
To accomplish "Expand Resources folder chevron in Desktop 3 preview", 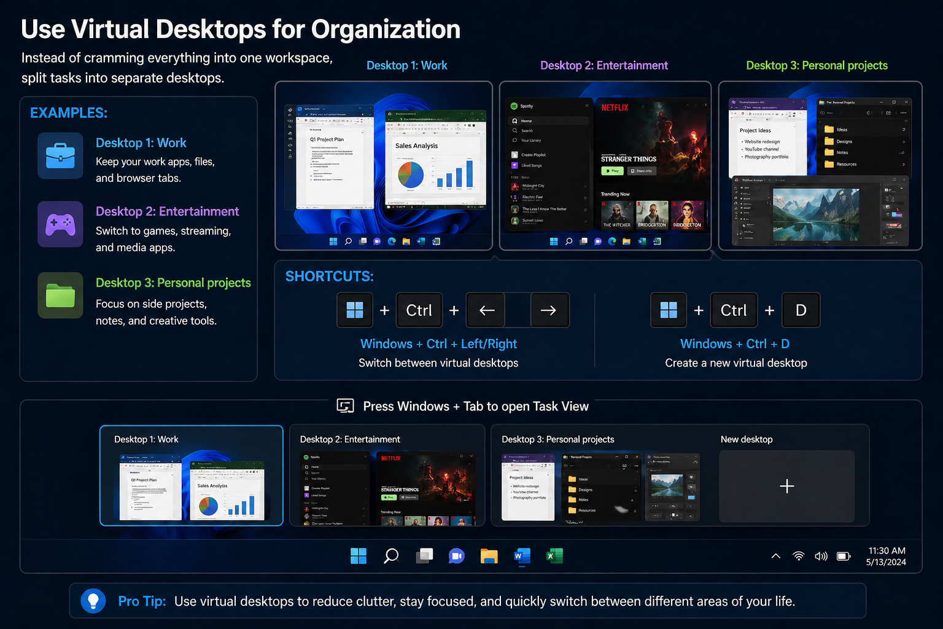I will click(903, 164).
